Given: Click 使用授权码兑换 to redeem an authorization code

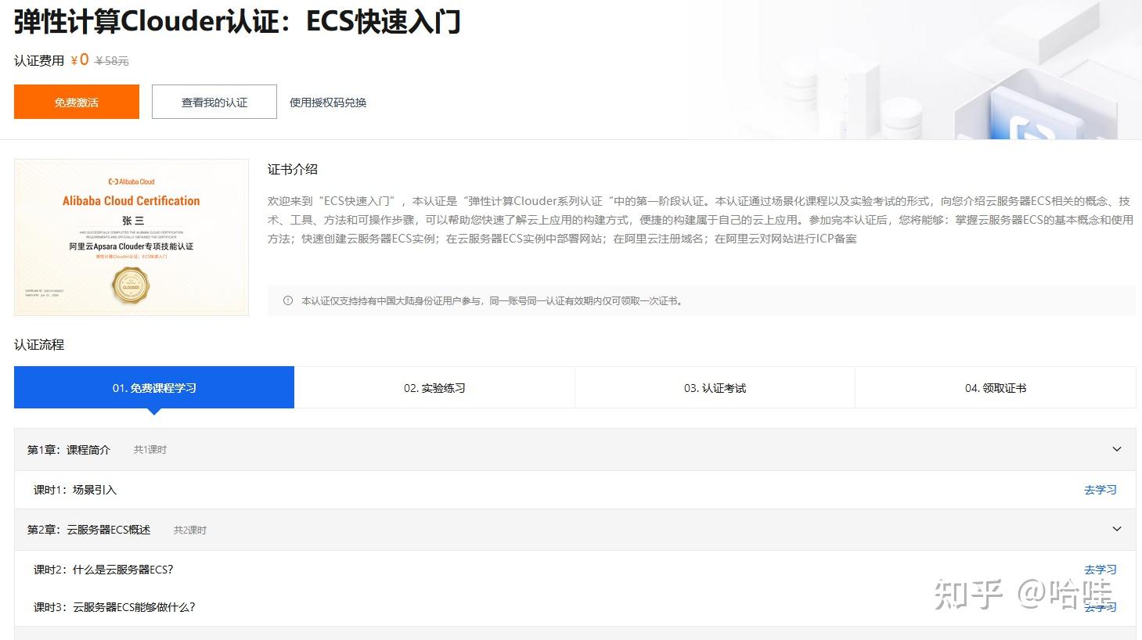Looking at the screenshot, I should [x=328, y=102].
